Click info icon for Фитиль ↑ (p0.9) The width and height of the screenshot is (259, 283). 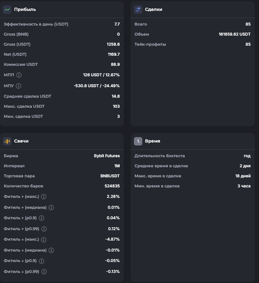(x=42, y=218)
